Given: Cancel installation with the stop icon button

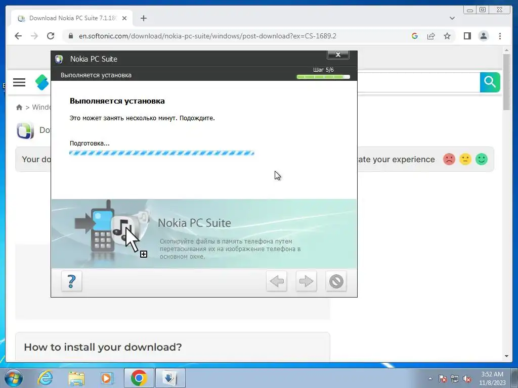Looking at the screenshot, I should click(x=336, y=281).
